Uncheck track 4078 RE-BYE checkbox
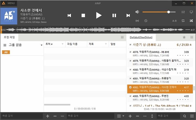Viewport: 196px width, 120px height. point(130,52)
